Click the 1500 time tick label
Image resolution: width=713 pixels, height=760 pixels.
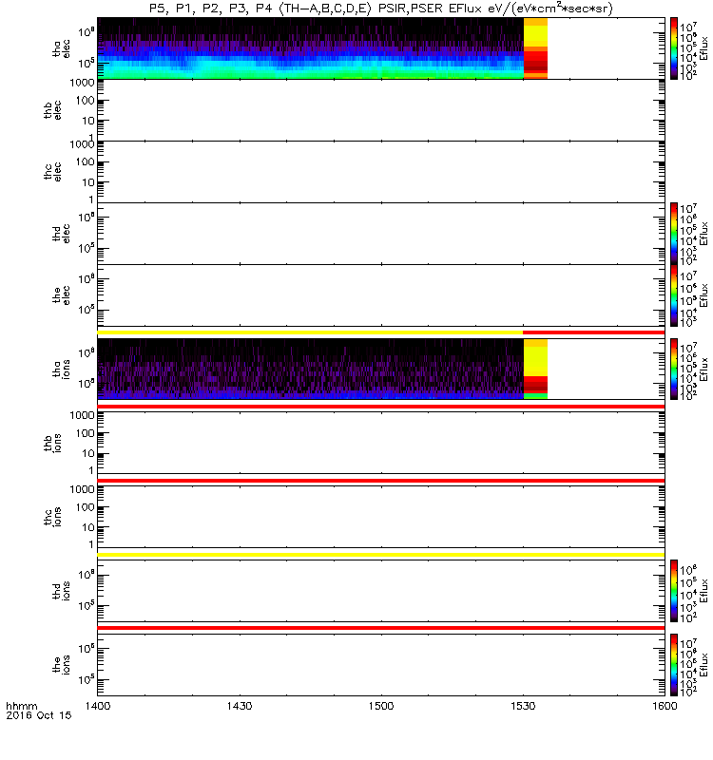[x=381, y=706]
